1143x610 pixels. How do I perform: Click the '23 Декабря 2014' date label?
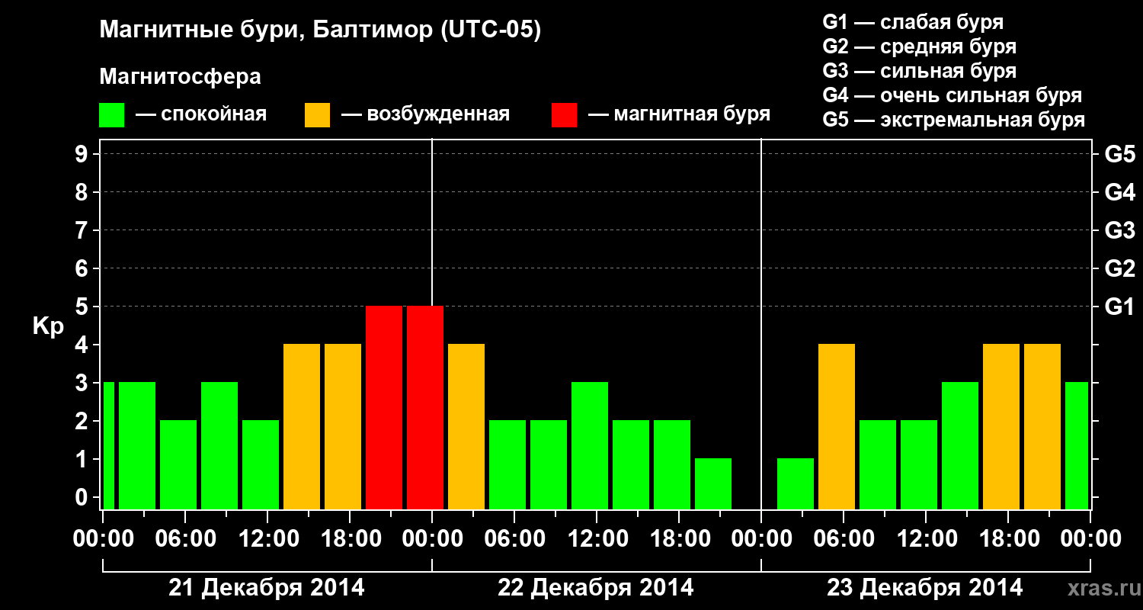(x=925, y=588)
